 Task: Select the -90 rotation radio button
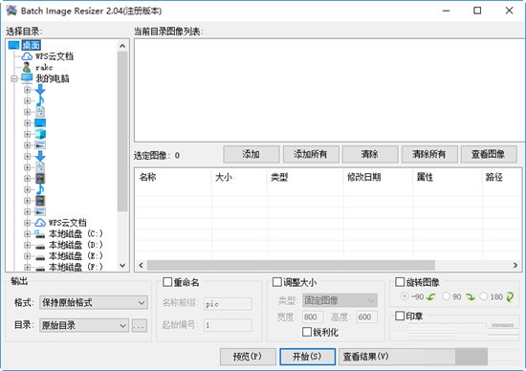[405, 296]
